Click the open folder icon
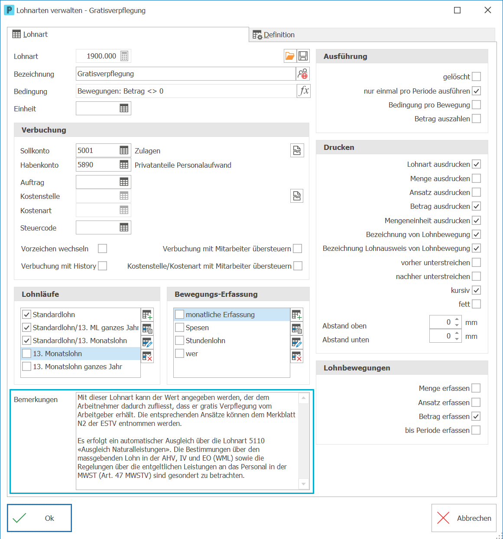Viewport: 503px width, 539px height. tap(290, 56)
